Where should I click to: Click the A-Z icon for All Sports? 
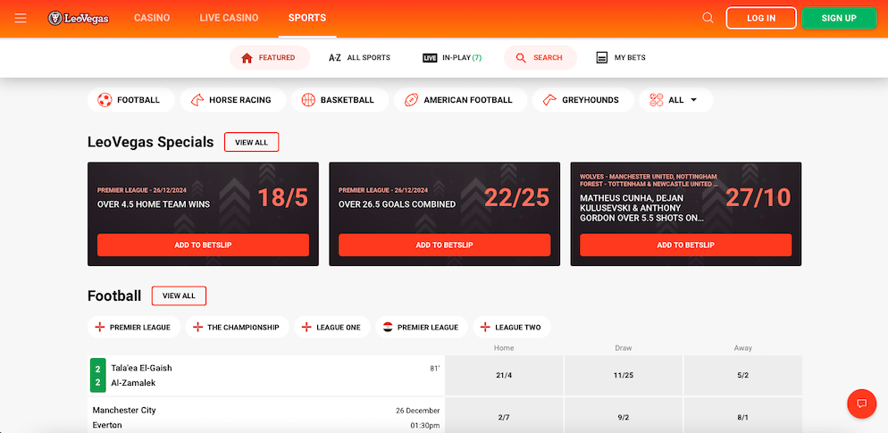tap(335, 58)
